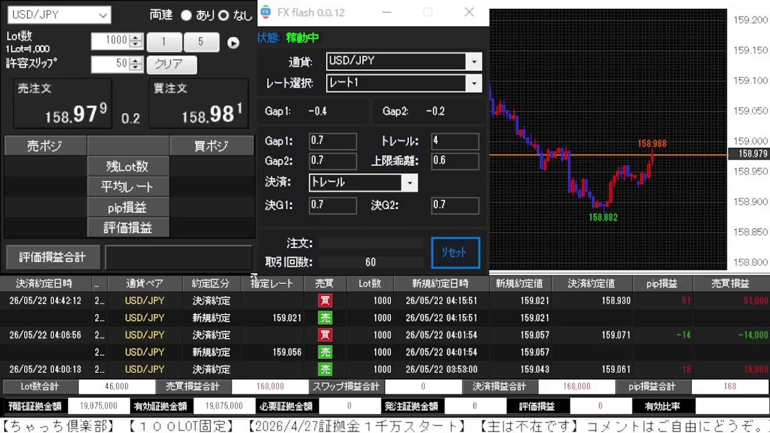The height and width of the screenshot is (433, 770).
Task: Click the FX flash window app icon
Action: (x=265, y=12)
